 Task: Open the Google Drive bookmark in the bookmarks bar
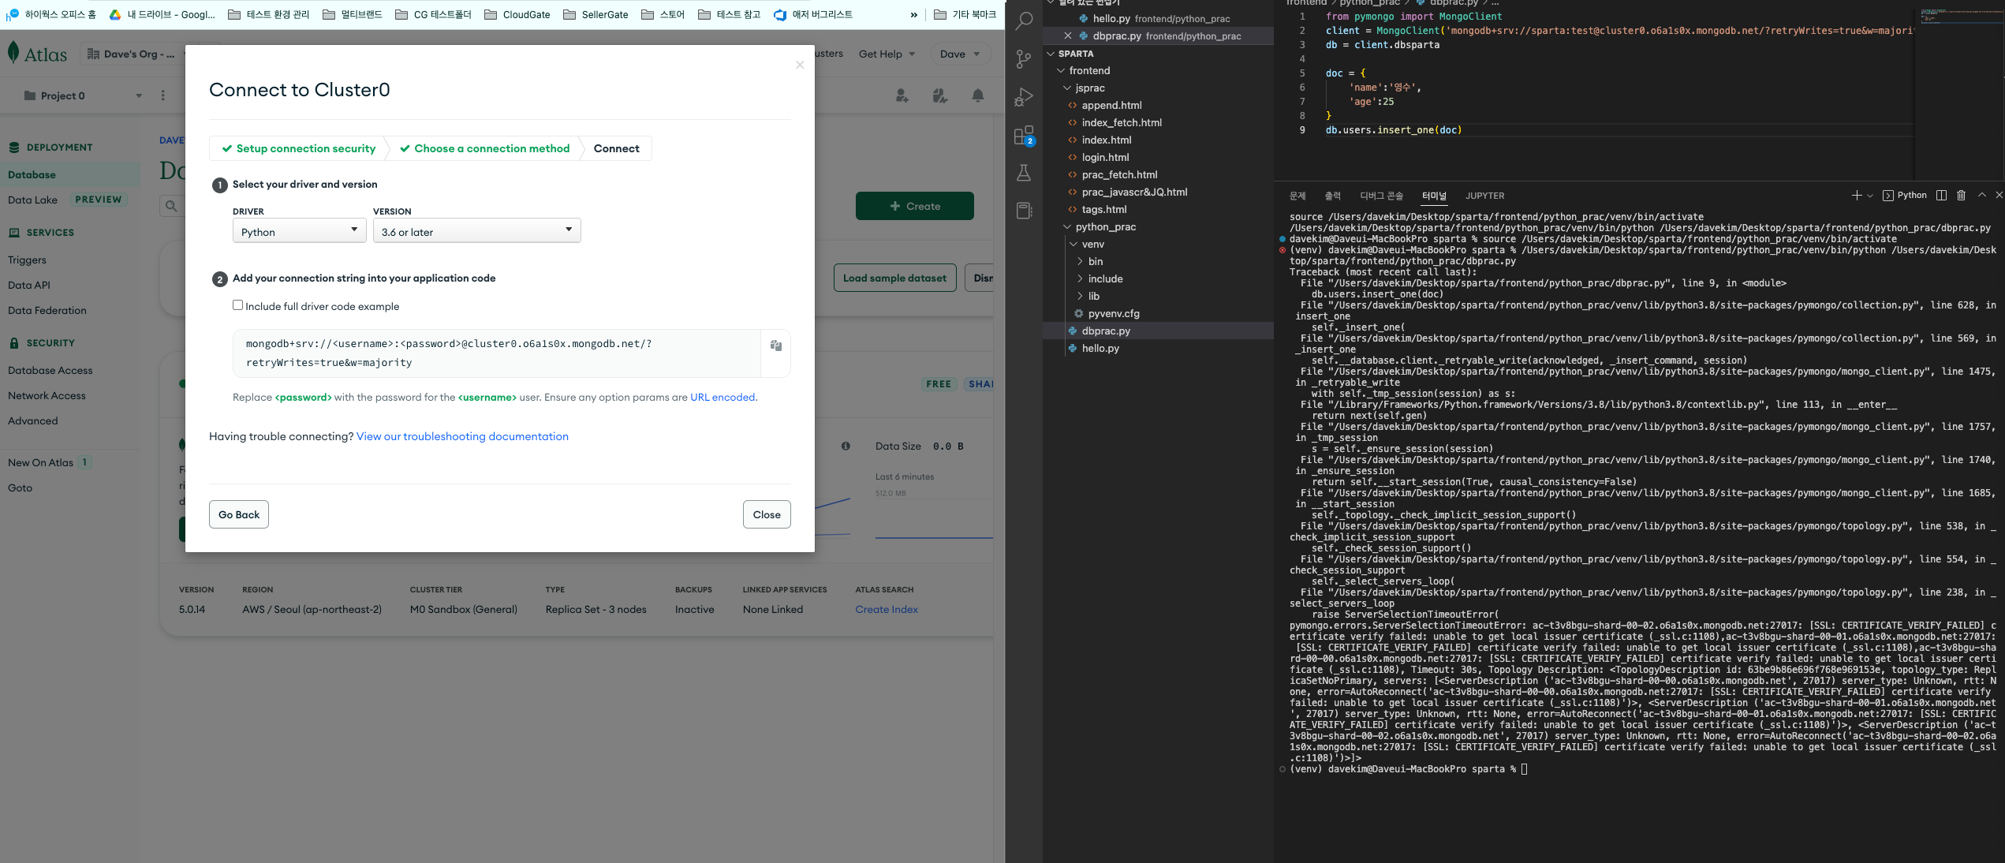[162, 14]
